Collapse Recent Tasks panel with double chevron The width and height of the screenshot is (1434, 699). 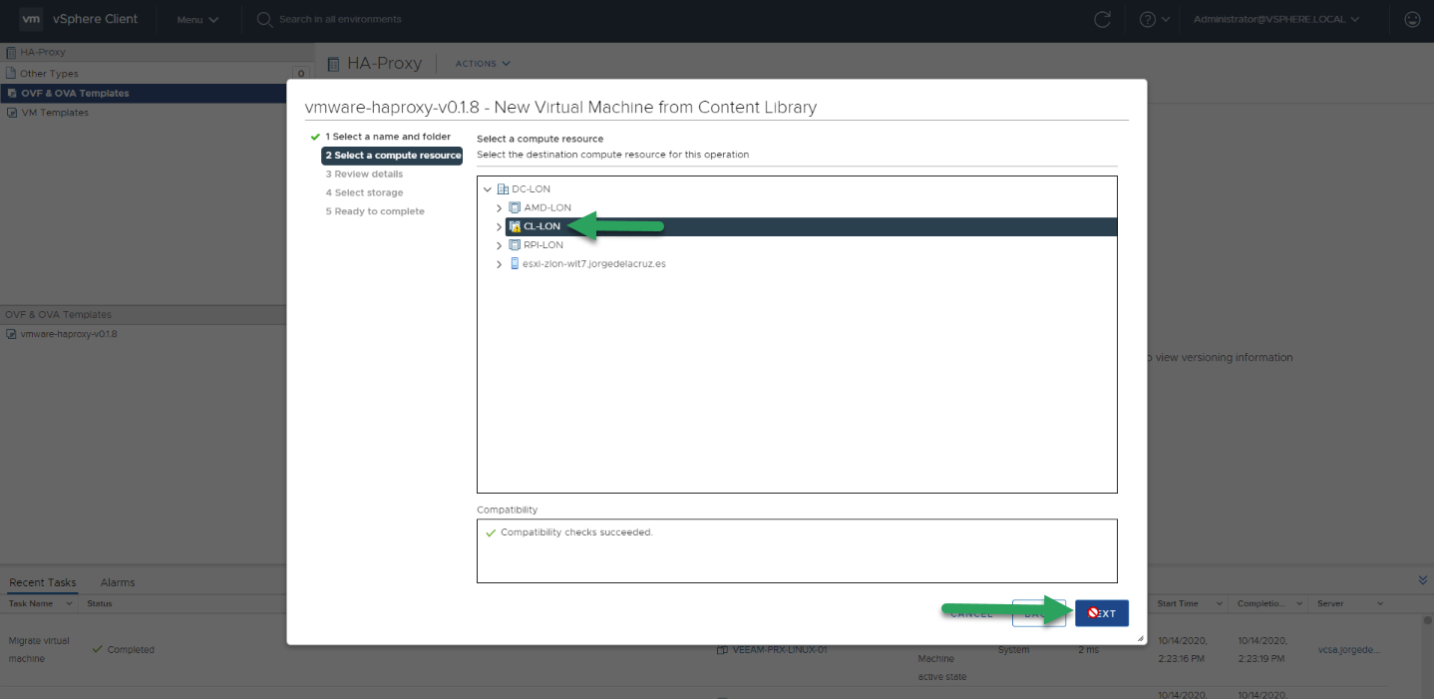click(x=1423, y=580)
